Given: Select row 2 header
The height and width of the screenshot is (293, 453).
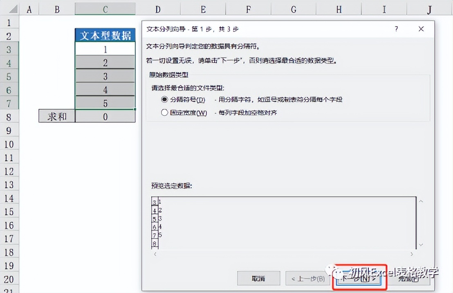Looking at the screenshot, I should pyautogui.click(x=9, y=36).
